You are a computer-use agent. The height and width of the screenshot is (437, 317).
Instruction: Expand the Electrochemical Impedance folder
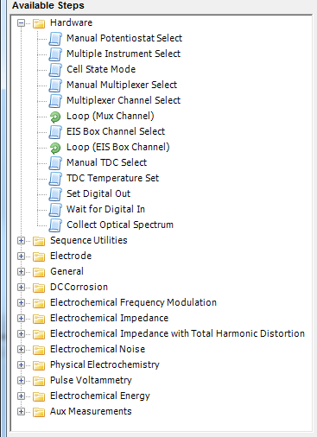(21, 319)
